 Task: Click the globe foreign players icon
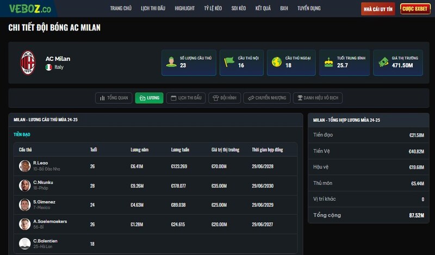point(276,61)
